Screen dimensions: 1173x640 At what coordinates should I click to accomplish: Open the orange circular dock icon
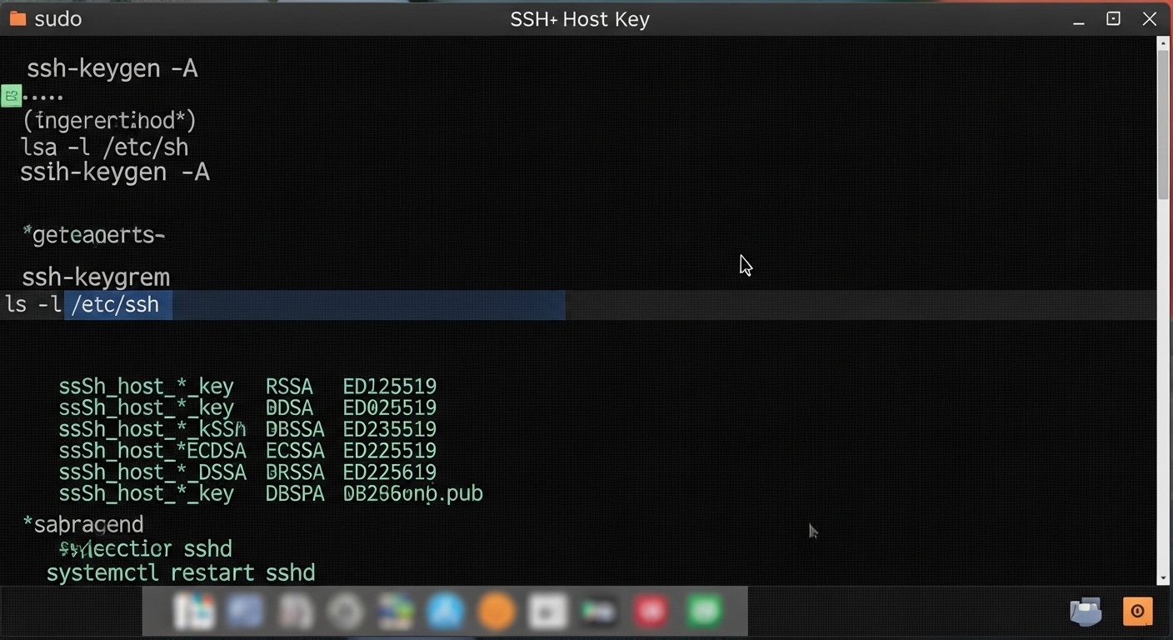pos(497,612)
